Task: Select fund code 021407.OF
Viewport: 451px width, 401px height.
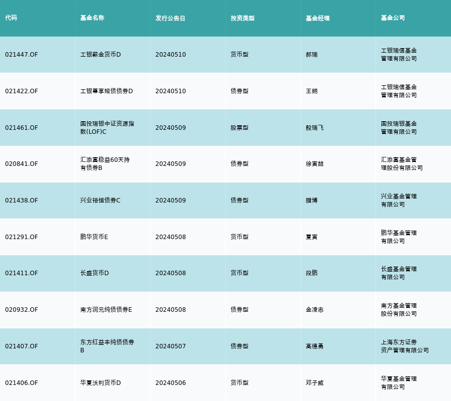Action: [x=22, y=346]
